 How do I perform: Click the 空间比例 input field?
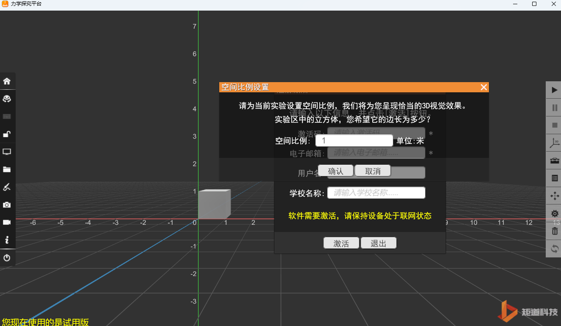click(x=354, y=141)
